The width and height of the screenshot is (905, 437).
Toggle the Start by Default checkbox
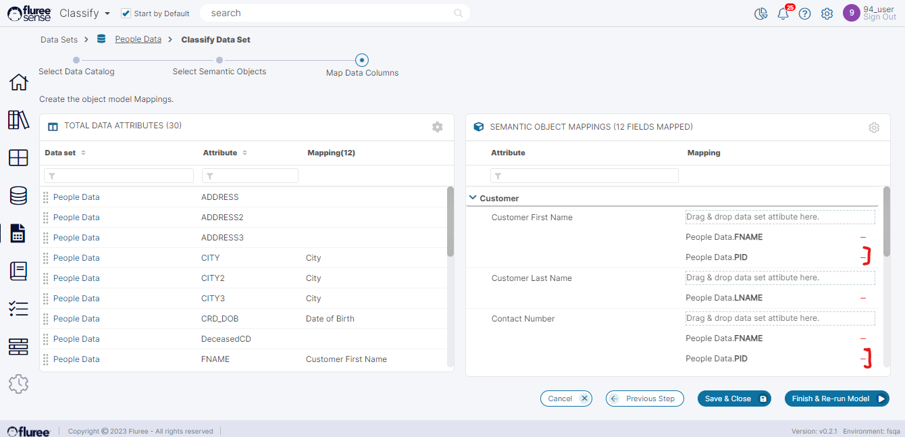click(126, 14)
